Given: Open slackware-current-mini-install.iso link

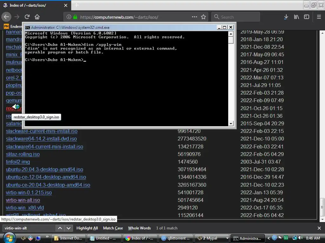Looking at the screenshot, I should click(42, 131).
